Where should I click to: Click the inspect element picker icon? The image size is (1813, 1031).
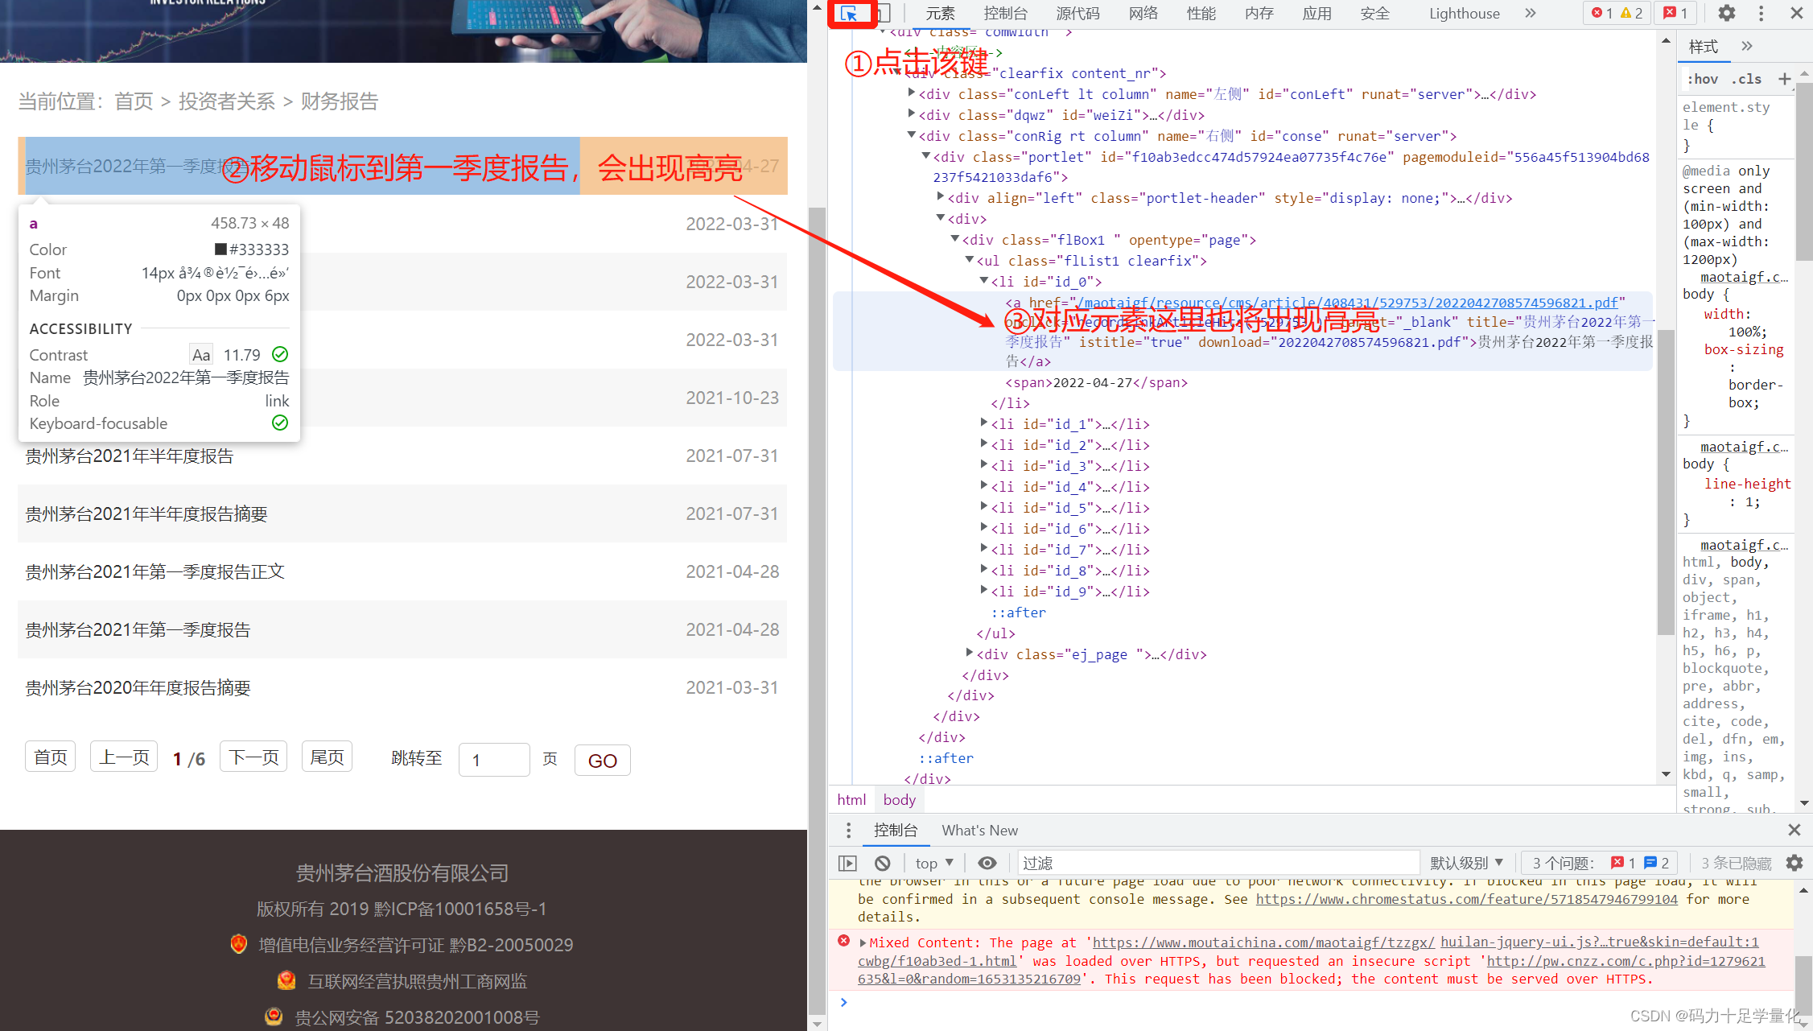point(849,13)
